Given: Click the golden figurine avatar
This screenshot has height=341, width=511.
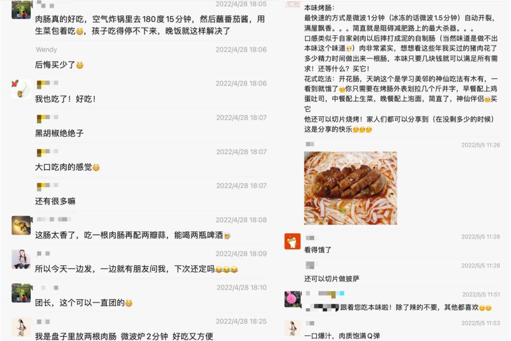Looking at the screenshot, I should [x=22, y=225].
